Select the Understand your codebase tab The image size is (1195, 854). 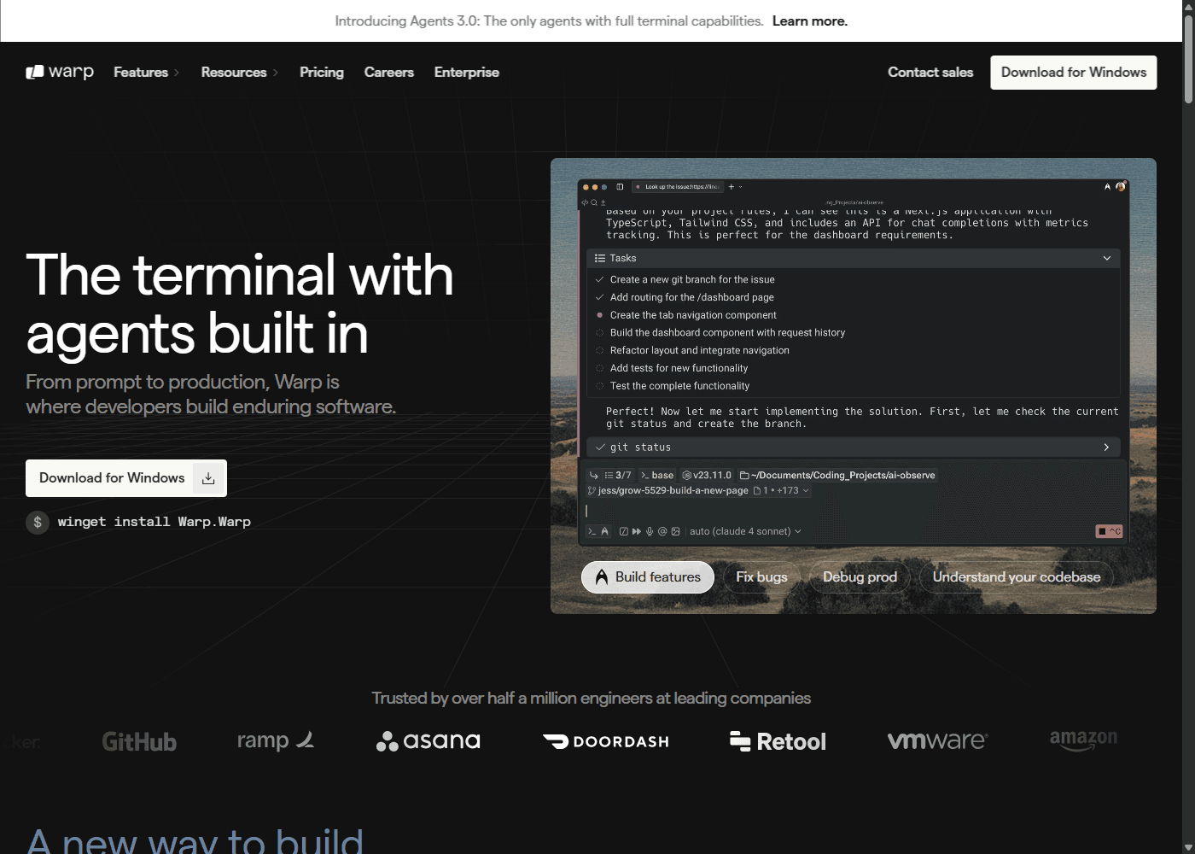[x=1017, y=577]
